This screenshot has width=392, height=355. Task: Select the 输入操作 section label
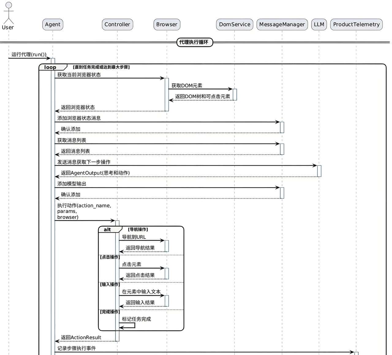pyautogui.click(x=110, y=284)
